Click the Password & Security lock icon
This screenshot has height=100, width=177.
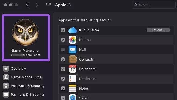pyautogui.click(x=6, y=86)
